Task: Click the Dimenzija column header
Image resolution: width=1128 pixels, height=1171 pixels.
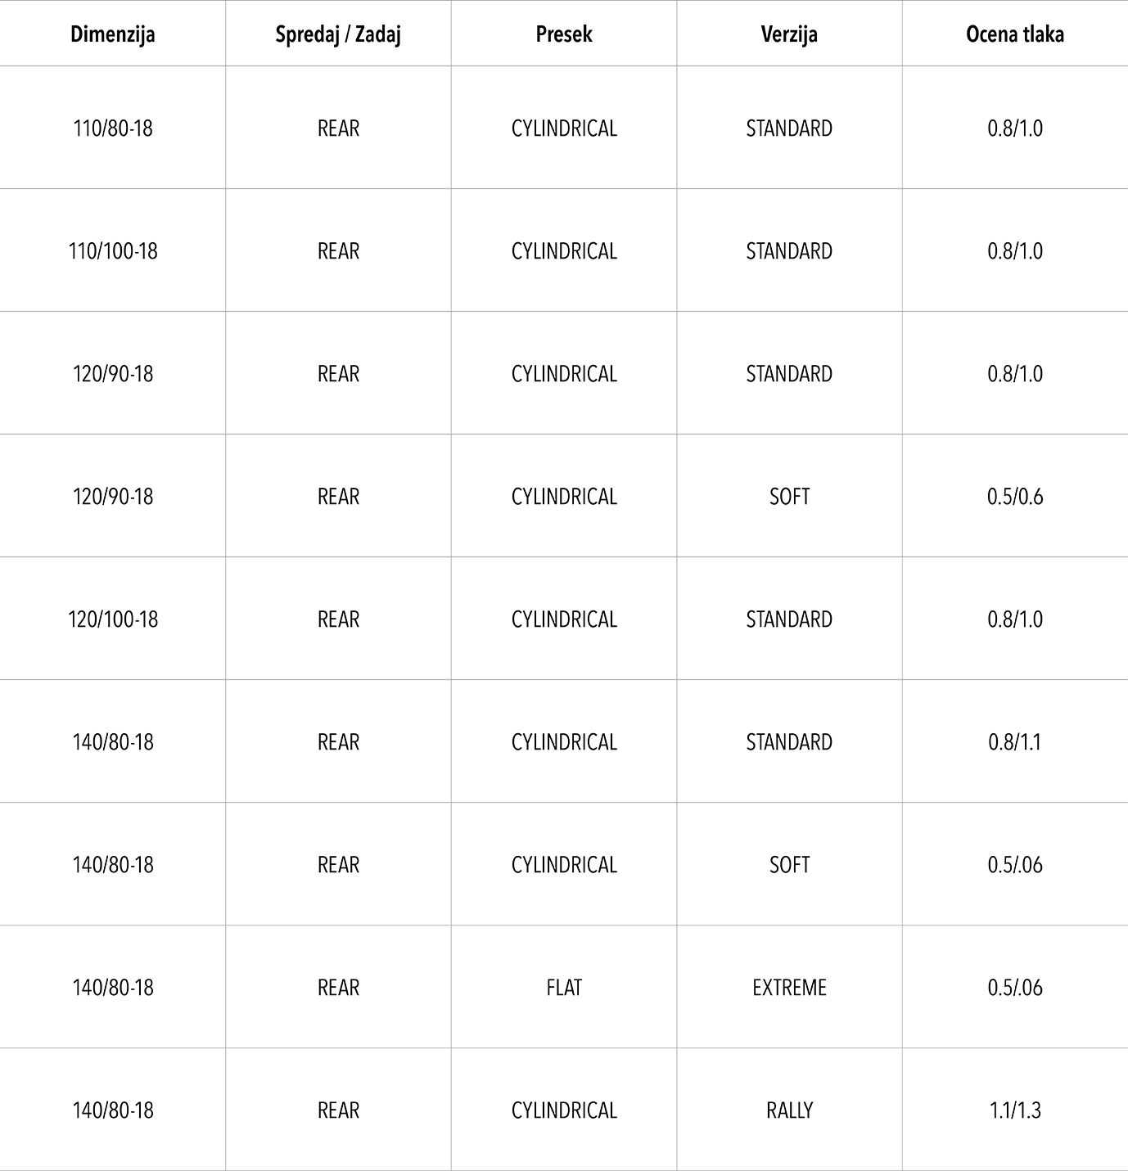Action: (x=113, y=34)
